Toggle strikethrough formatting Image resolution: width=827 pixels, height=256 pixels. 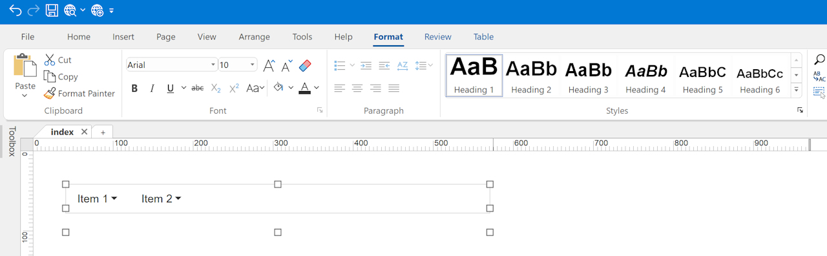198,89
